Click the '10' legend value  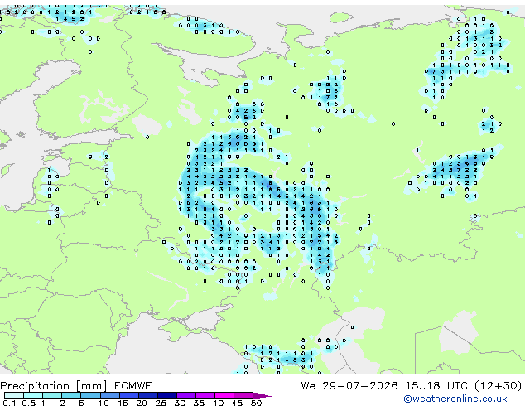click(104, 403)
